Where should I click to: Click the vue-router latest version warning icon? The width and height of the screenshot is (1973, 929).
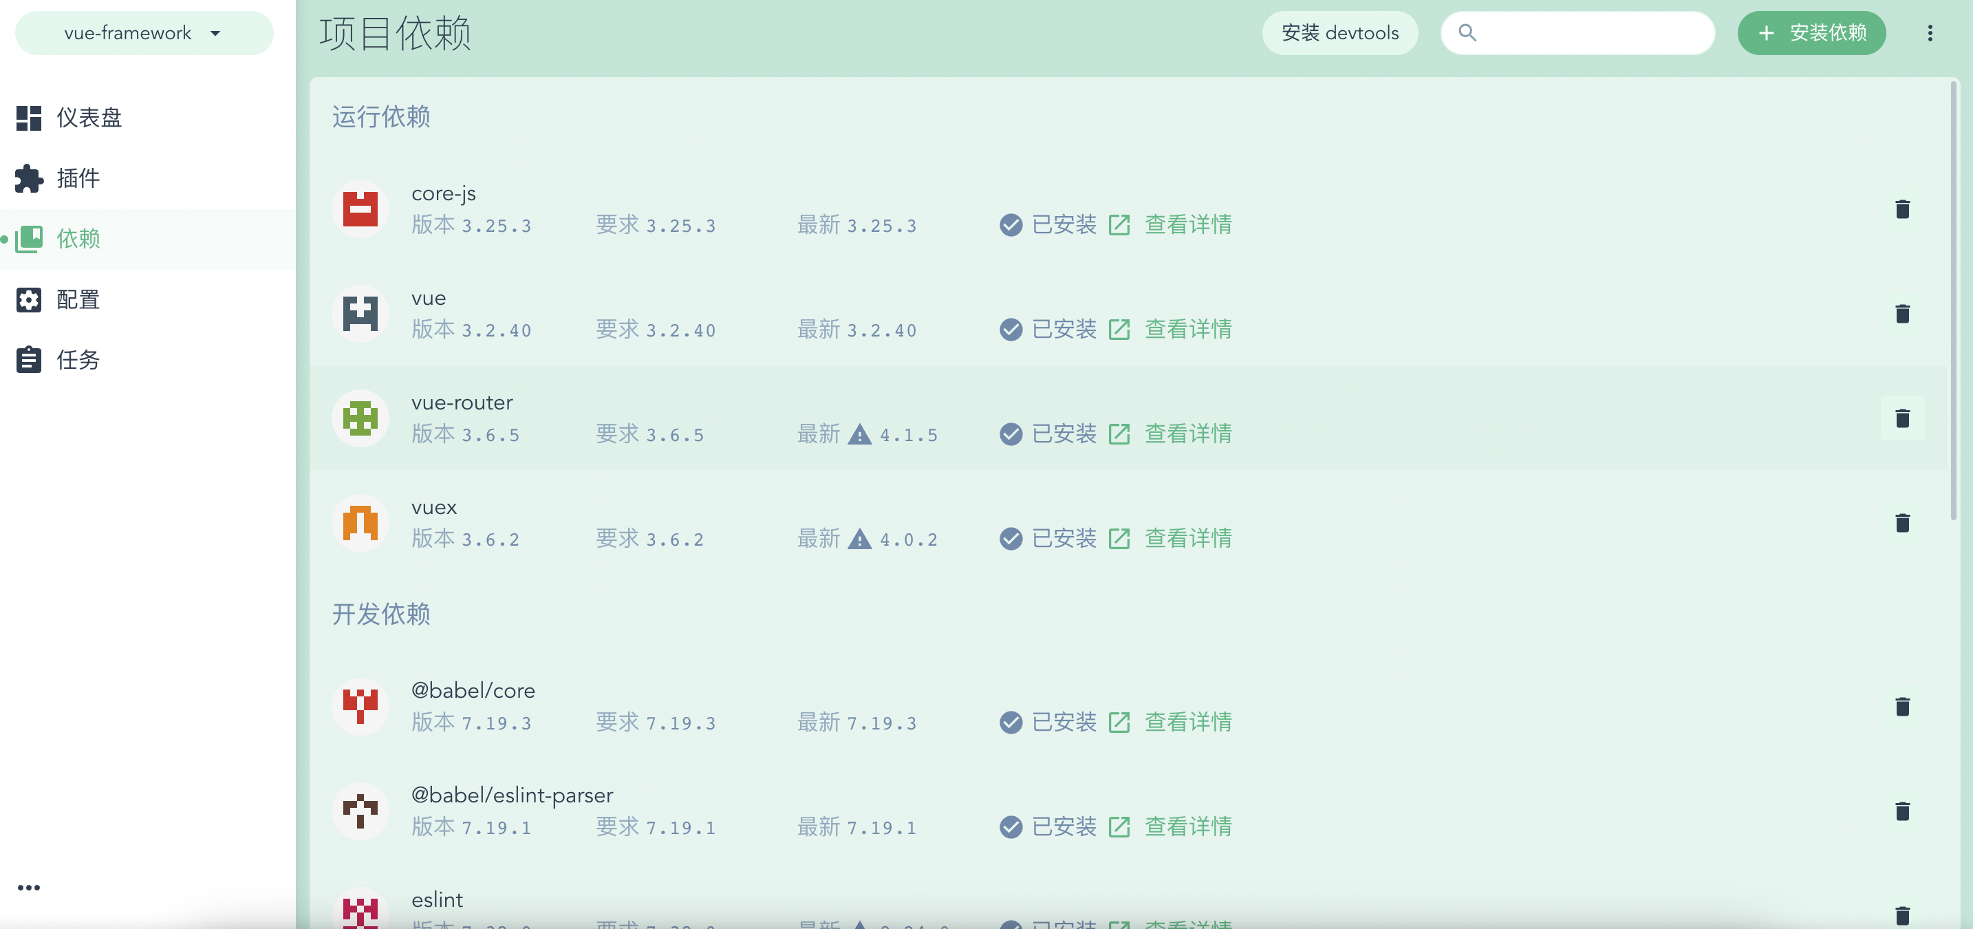pos(859,435)
